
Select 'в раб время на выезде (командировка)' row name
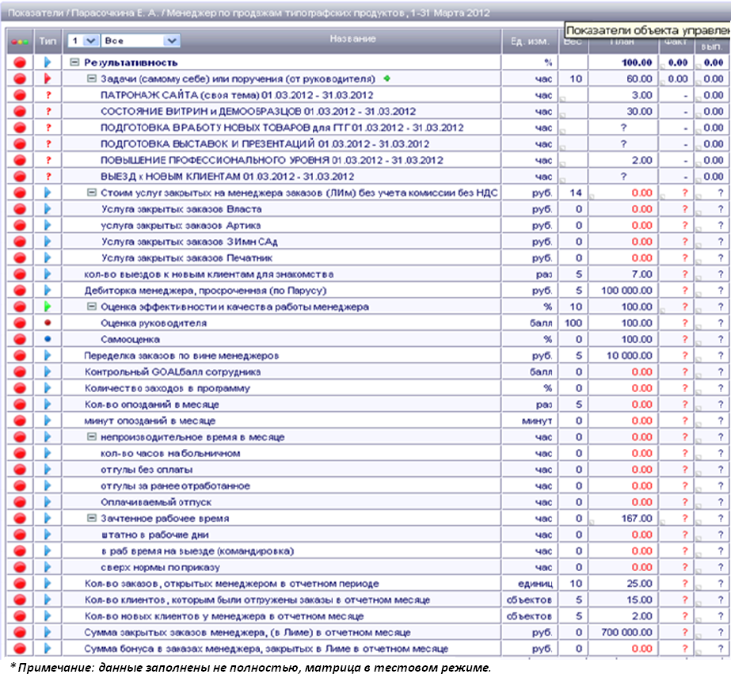pyautogui.click(x=198, y=550)
